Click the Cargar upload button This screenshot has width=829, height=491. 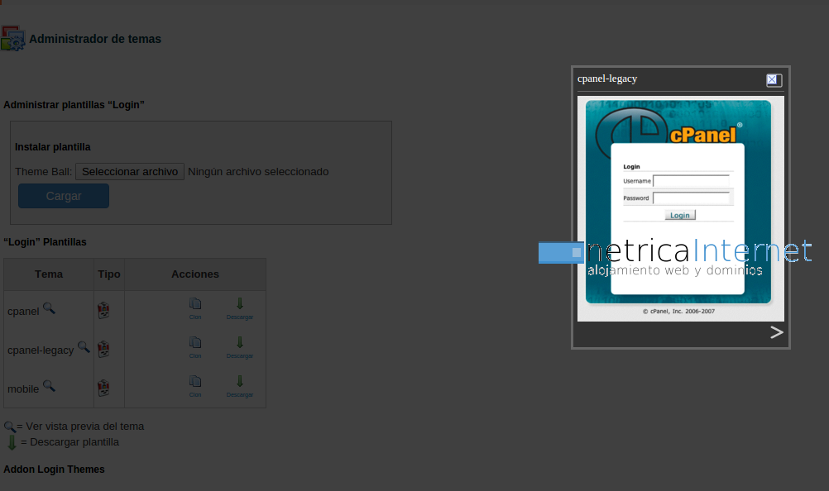click(64, 196)
